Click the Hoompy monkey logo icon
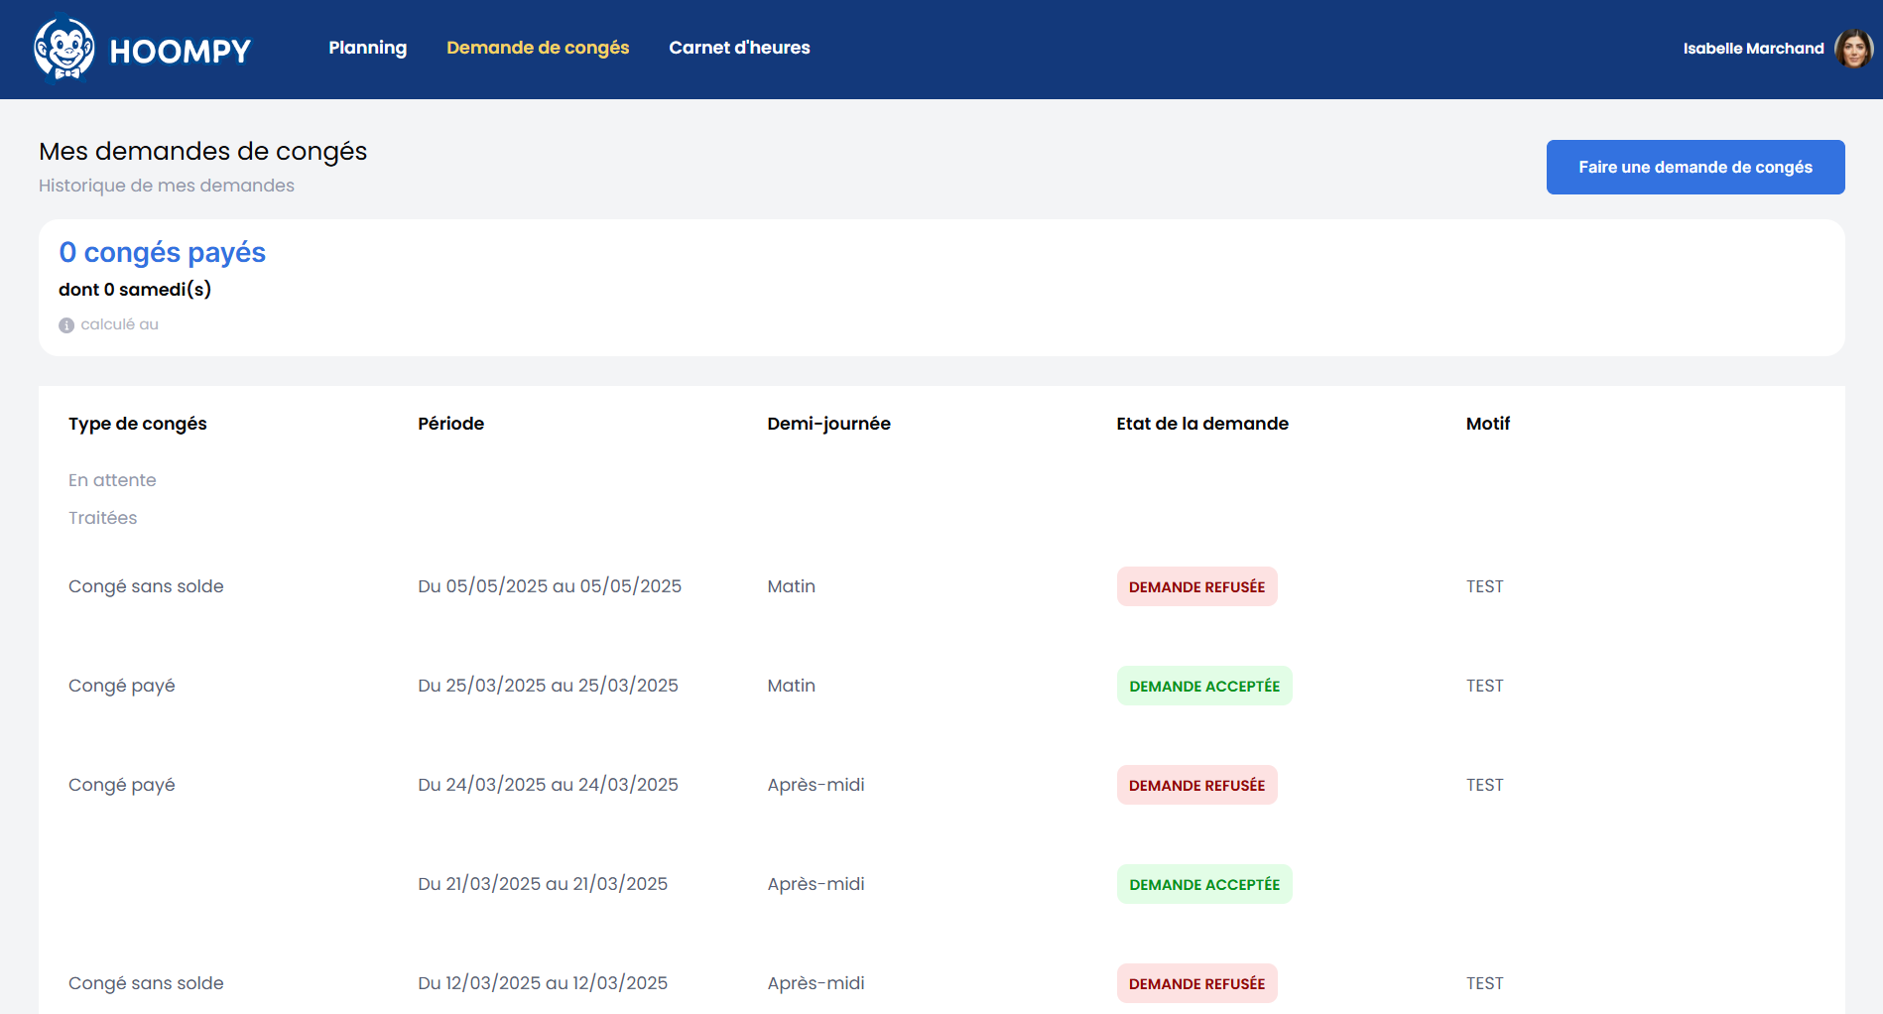This screenshot has width=1883, height=1014. (64, 49)
